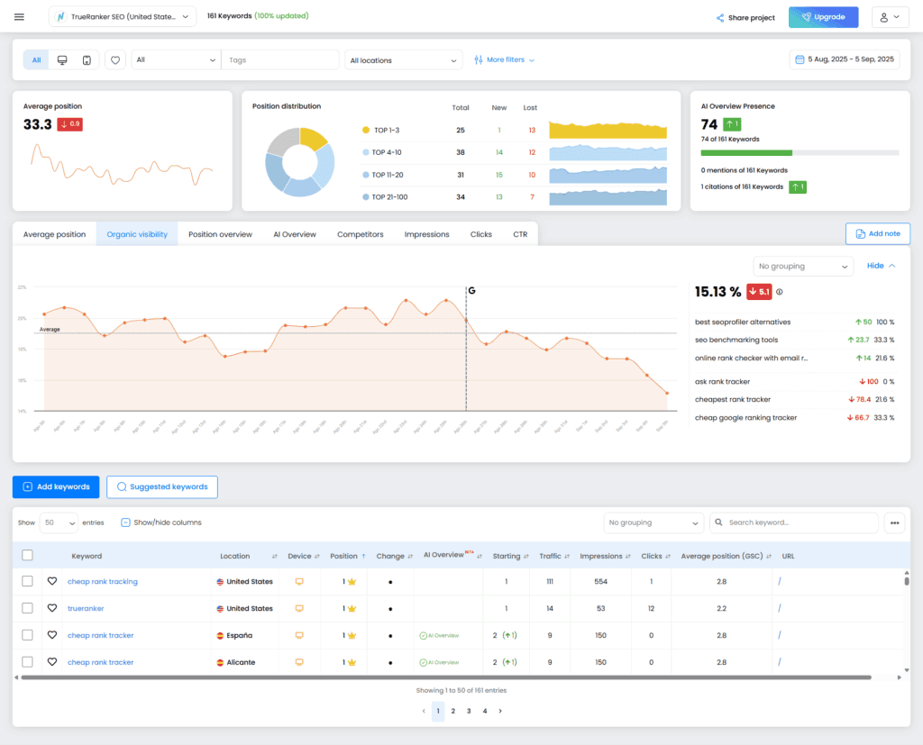This screenshot has width=923, height=745.
Task: Click the three-dot options icon beside search
Action: (x=894, y=522)
